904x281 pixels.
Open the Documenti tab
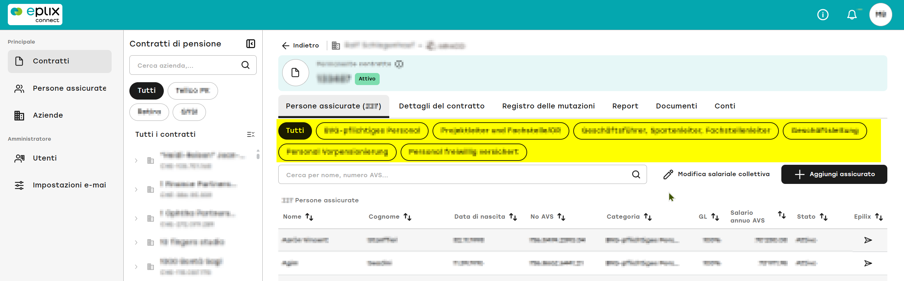point(676,106)
